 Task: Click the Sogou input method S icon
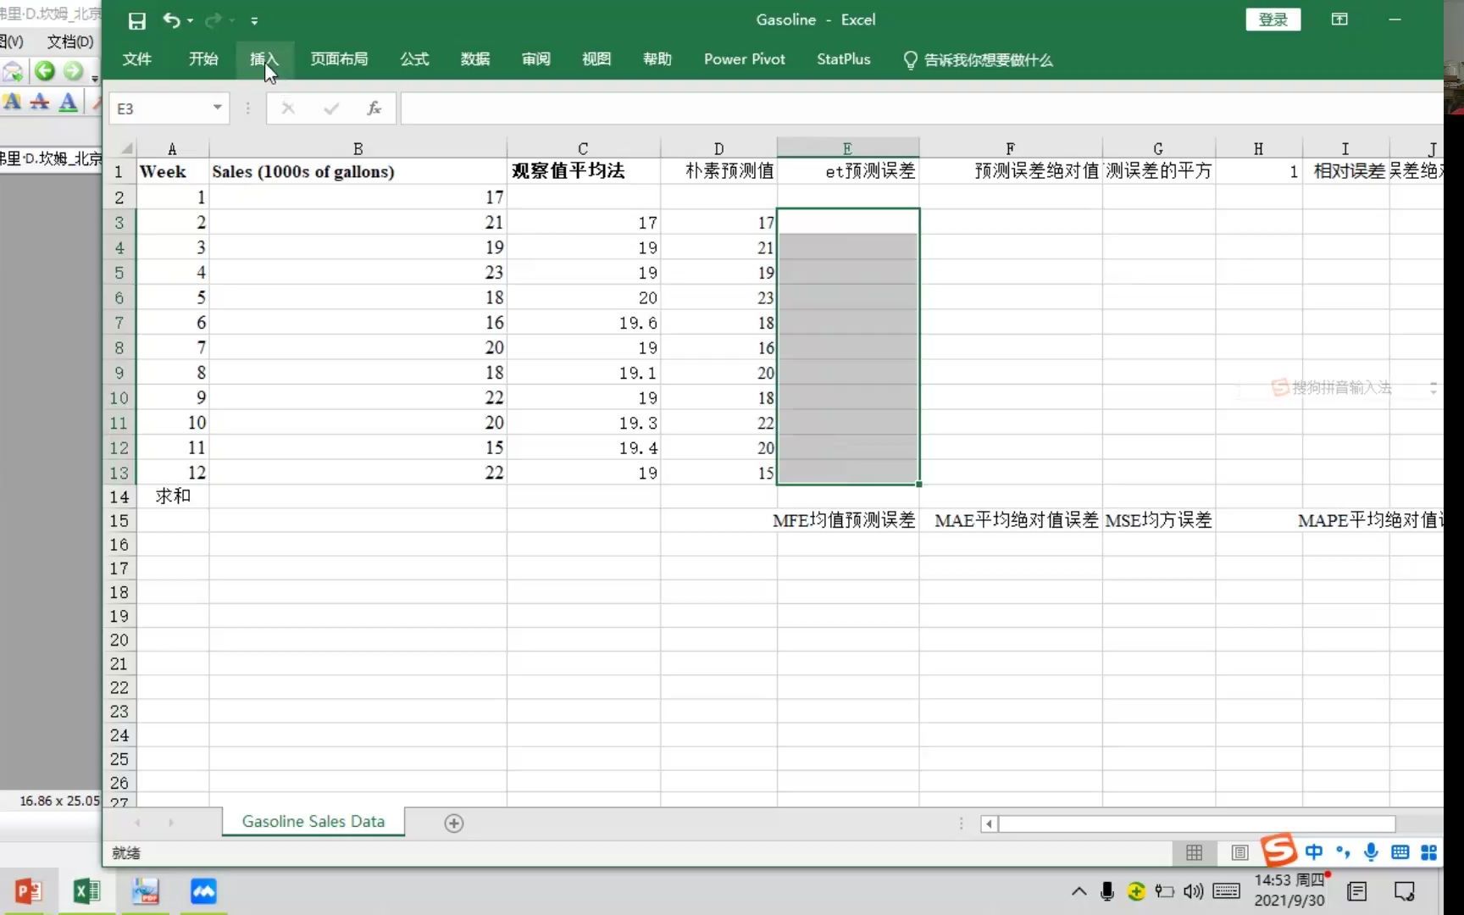click(x=1279, y=851)
